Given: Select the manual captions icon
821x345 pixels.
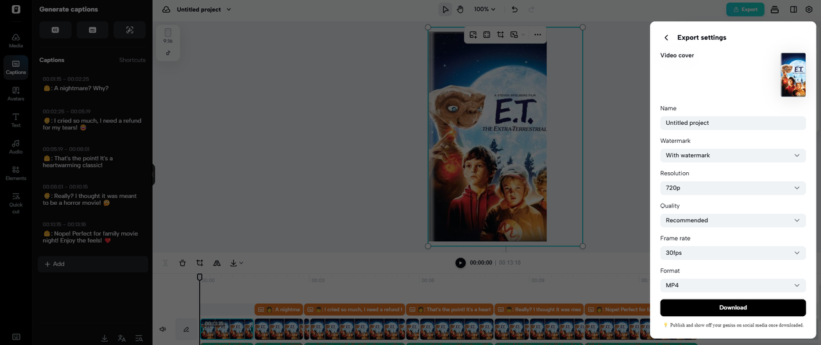Looking at the screenshot, I should tap(92, 30).
